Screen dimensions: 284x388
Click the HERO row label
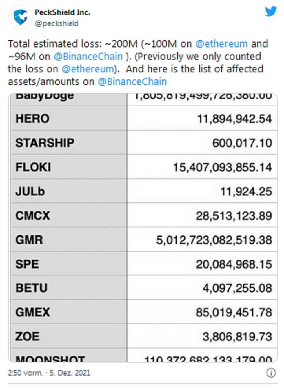click(x=32, y=119)
